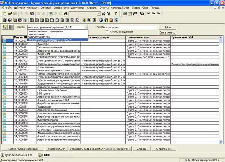Open Мастер групп амортизации
The image size is (225, 162).
[x=23, y=149]
